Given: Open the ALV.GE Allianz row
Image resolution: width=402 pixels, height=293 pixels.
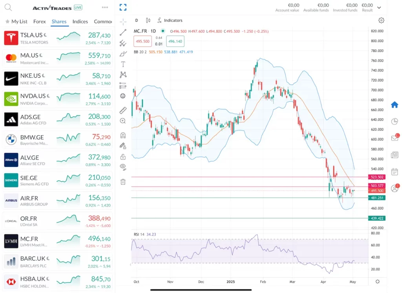Looking at the screenshot, I should tap(57, 160).
